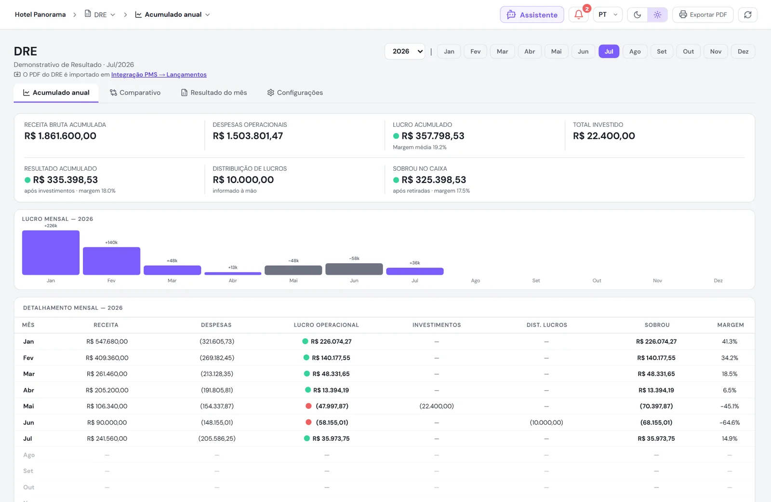Viewport: 771px width, 502px height.
Task: Switch to Resultado do mês tab
Action: pyautogui.click(x=214, y=93)
